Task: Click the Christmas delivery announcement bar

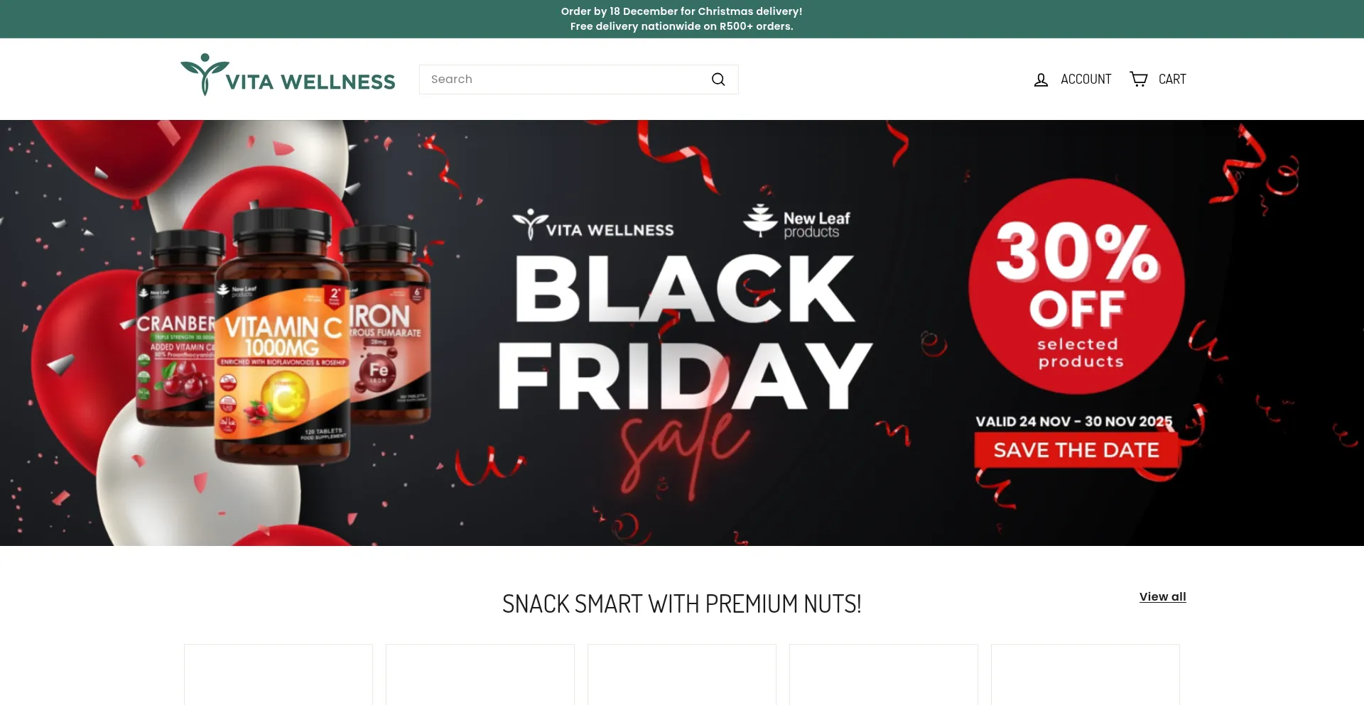Action: [x=682, y=19]
